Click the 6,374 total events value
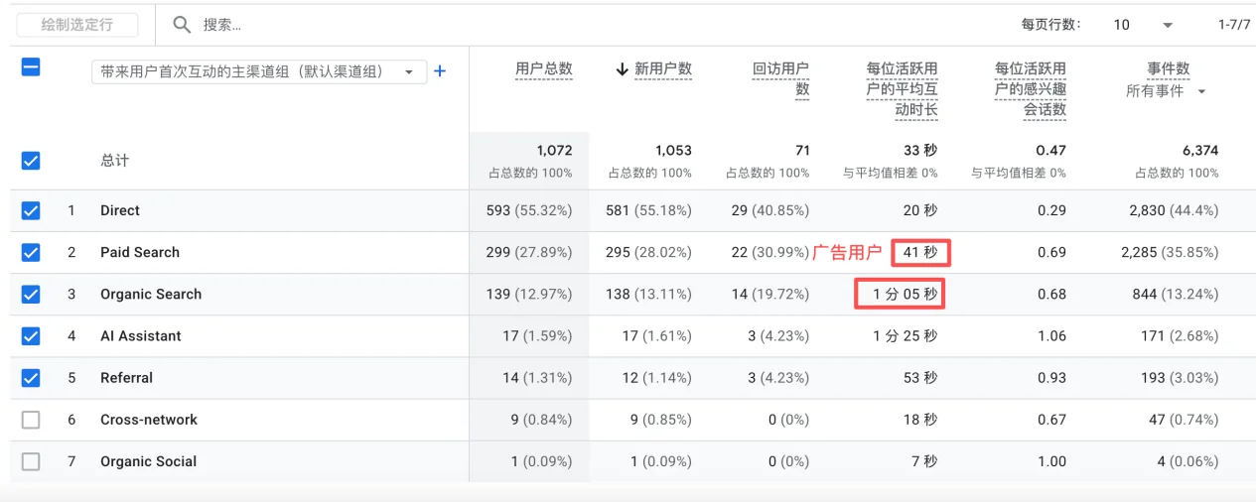The height and width of the screenshot is (502, 1256). tap(1198, 151)
